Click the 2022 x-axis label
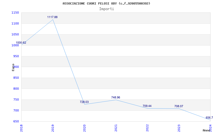This screenshot has height=133, width=213. [x=148, y=128]
